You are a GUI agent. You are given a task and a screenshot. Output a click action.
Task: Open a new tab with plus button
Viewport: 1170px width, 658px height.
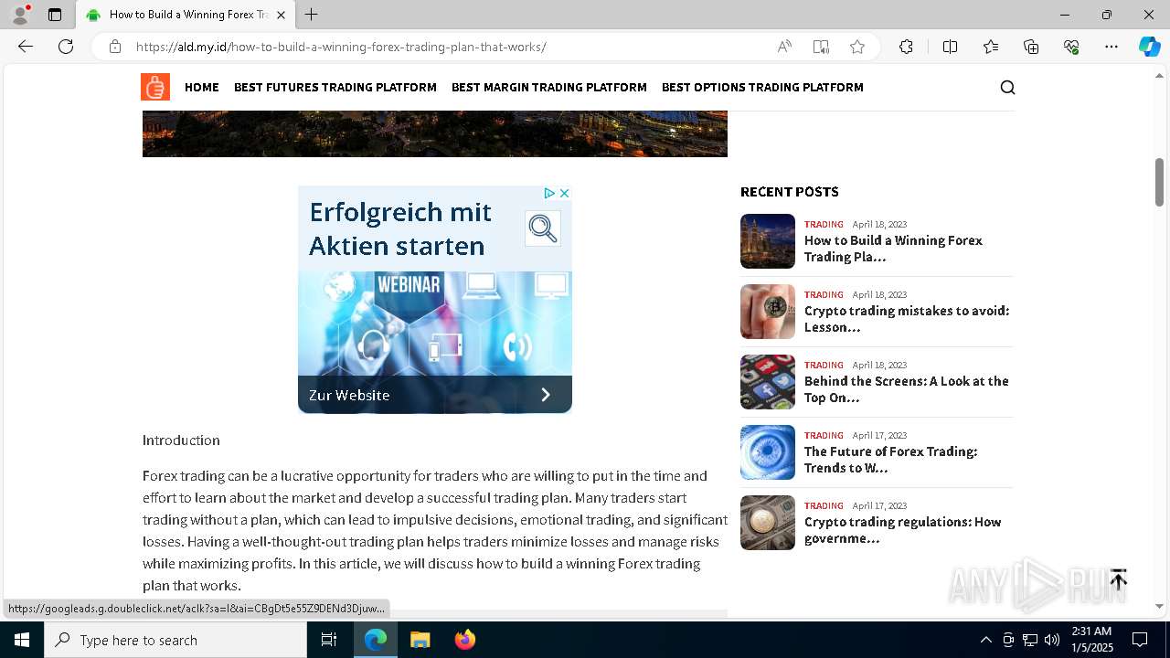click(312, 15)
